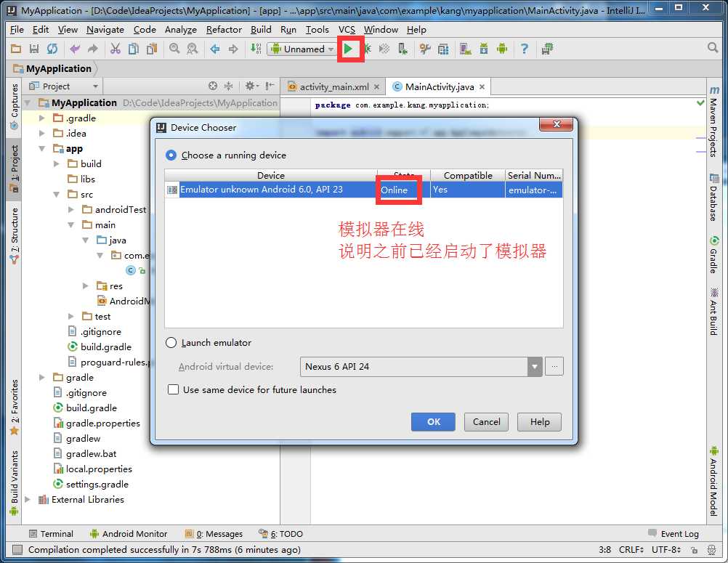Select the Launch emulator radio option

coord(171,343)
